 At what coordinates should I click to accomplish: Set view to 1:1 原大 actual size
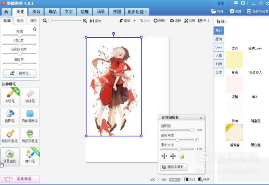[x=96, y=21]
